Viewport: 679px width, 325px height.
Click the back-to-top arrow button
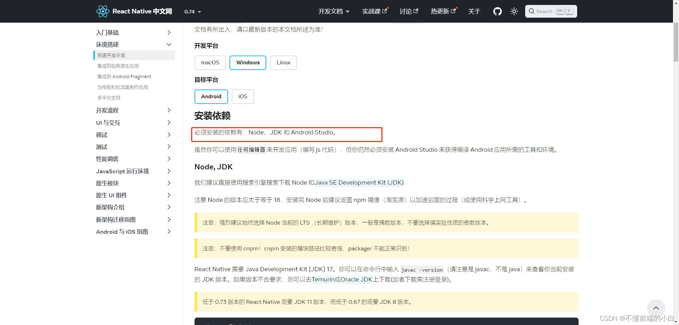tap(656, 308)
